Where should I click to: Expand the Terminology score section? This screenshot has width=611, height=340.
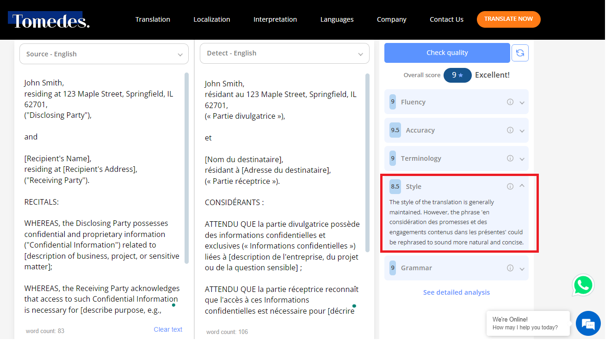[x=522, y=159]
